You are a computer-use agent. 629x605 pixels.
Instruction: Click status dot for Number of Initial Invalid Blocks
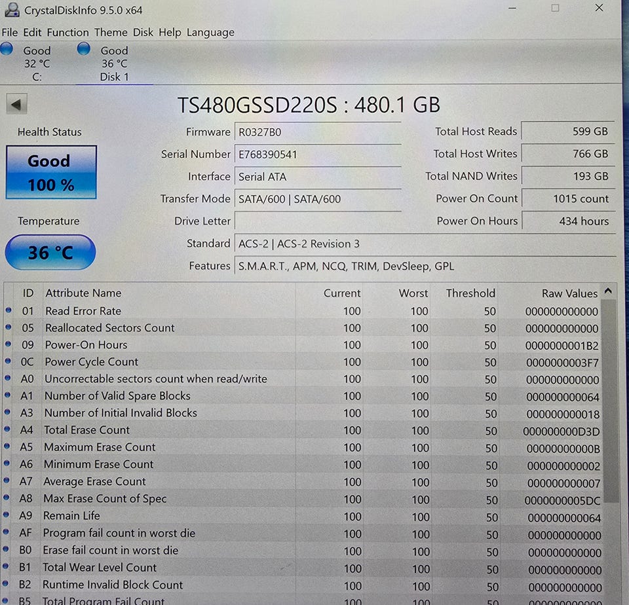coord(7,412)
